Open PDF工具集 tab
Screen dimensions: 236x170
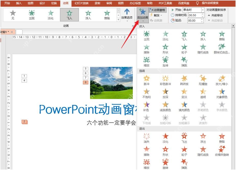tap(165, 3)
